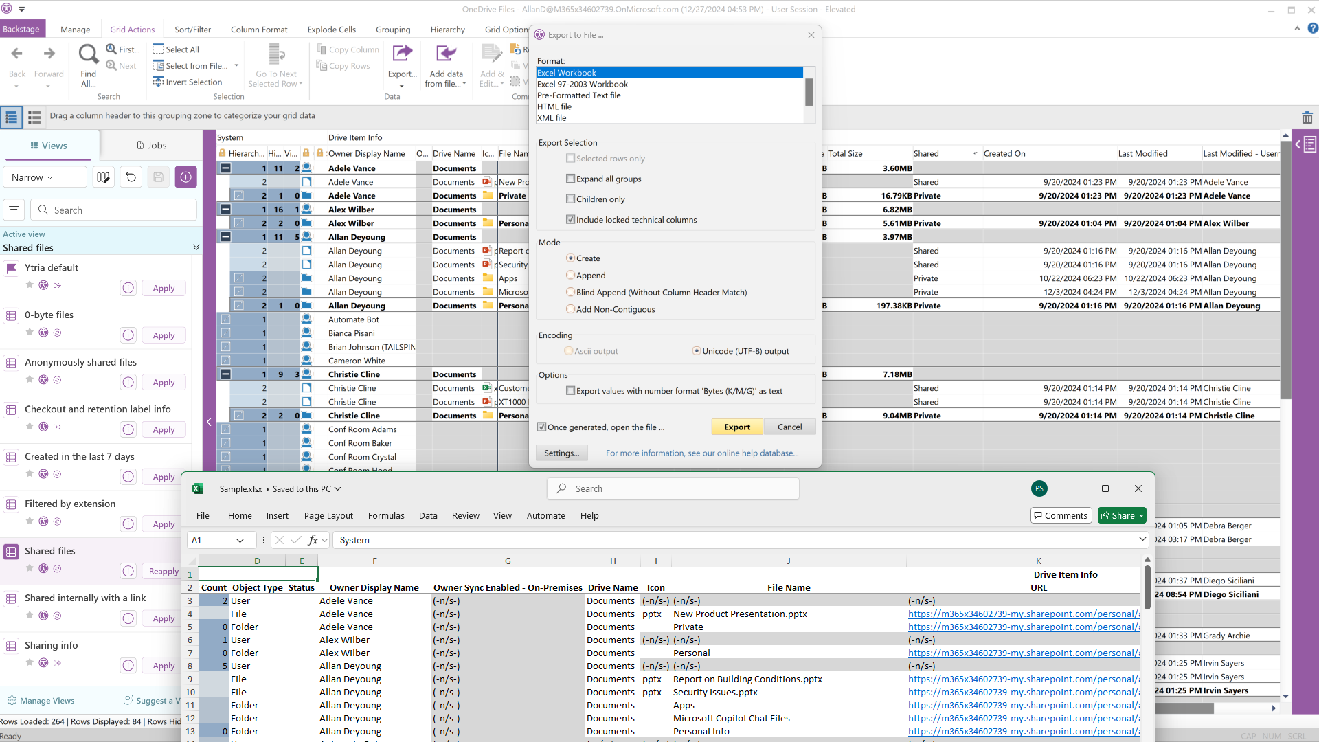The height and width of the screenshot is (742, 1319).
Task: Enable the Expand all groups checkbox
Action: point(570,179)
